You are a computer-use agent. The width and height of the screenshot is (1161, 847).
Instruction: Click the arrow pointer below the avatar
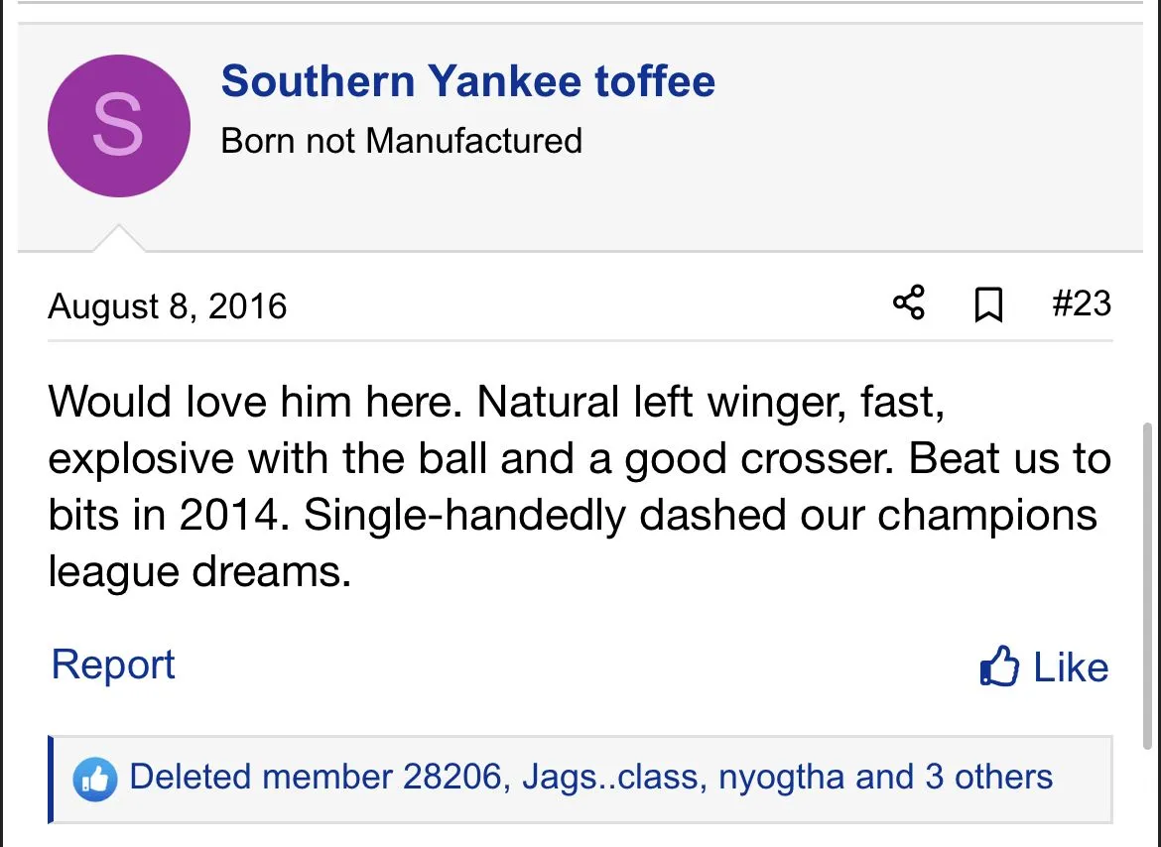119,240
